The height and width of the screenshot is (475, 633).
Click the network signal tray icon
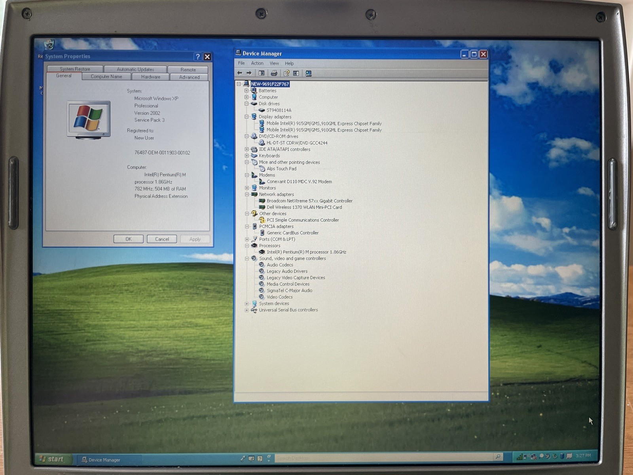pos(519,457)
